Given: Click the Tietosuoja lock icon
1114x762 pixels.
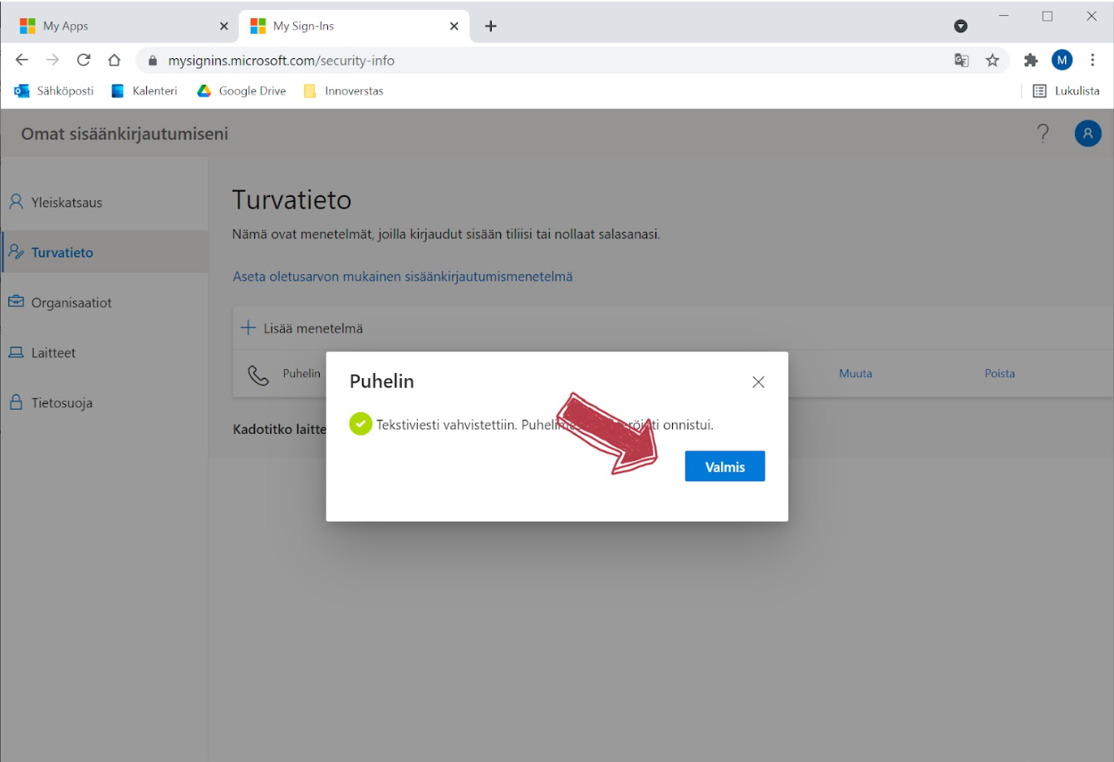Looking at the screenshot, I should click(x=16, y=402).
